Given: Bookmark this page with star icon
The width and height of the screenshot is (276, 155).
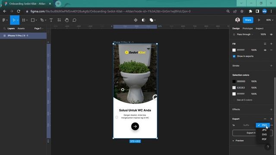Looking at the screenshot, I should point(242,11).
